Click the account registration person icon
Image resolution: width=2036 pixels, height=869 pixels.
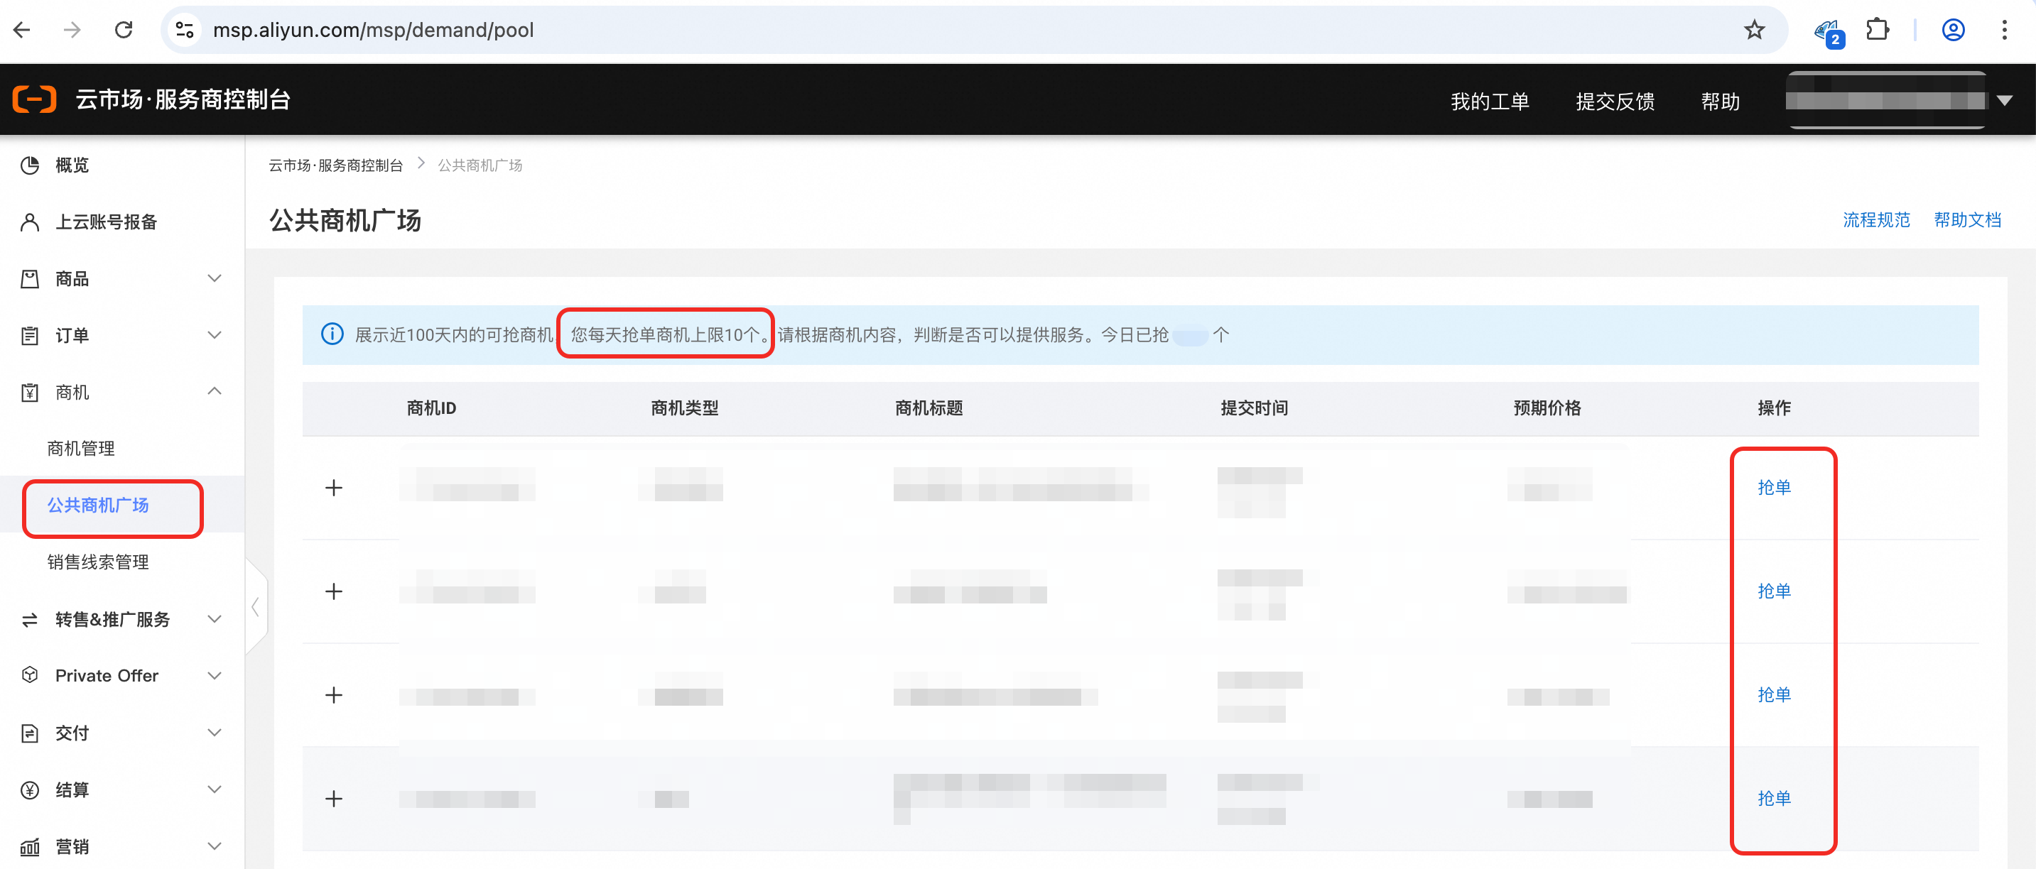pos(30,222)
